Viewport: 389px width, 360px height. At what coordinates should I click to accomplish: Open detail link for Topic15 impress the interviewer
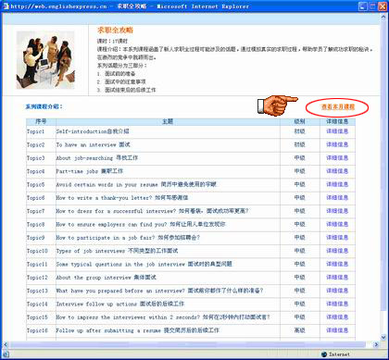tap(337, 317)
